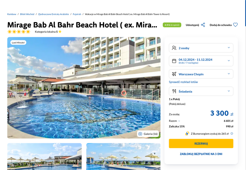Add hotel to favorites with heart icon

click(235, 25)
